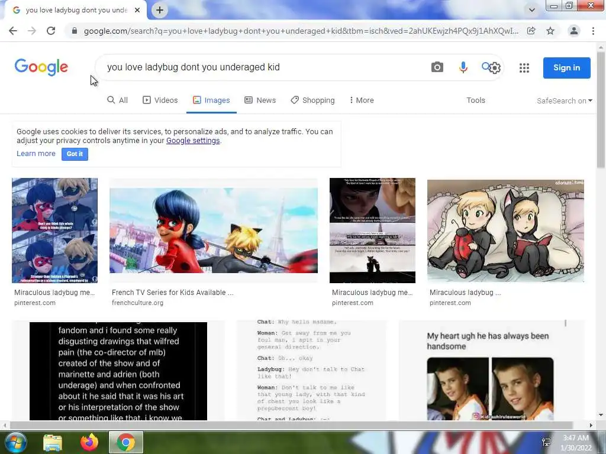Open the Google settings link

(x=193, y=141)
